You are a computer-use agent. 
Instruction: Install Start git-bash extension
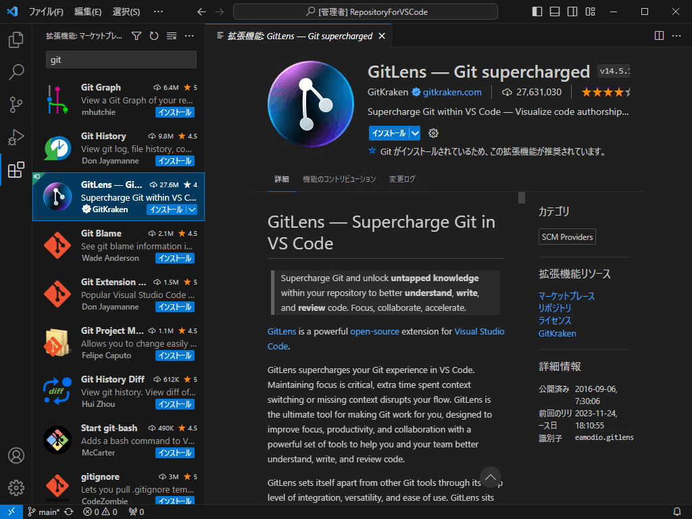(175, 453)
